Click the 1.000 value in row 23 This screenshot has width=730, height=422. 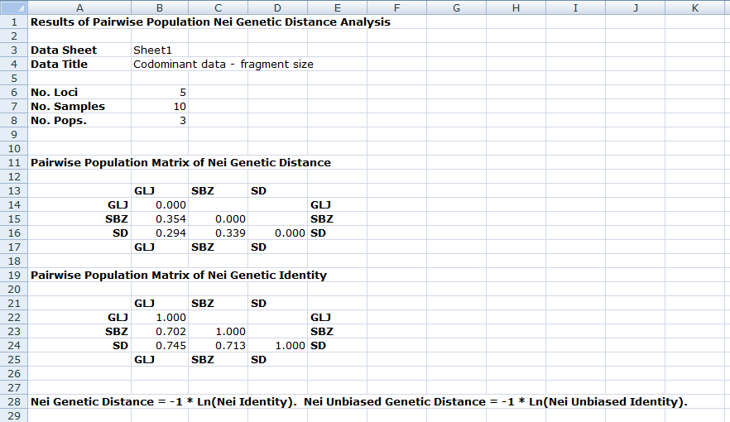(230, 331)
